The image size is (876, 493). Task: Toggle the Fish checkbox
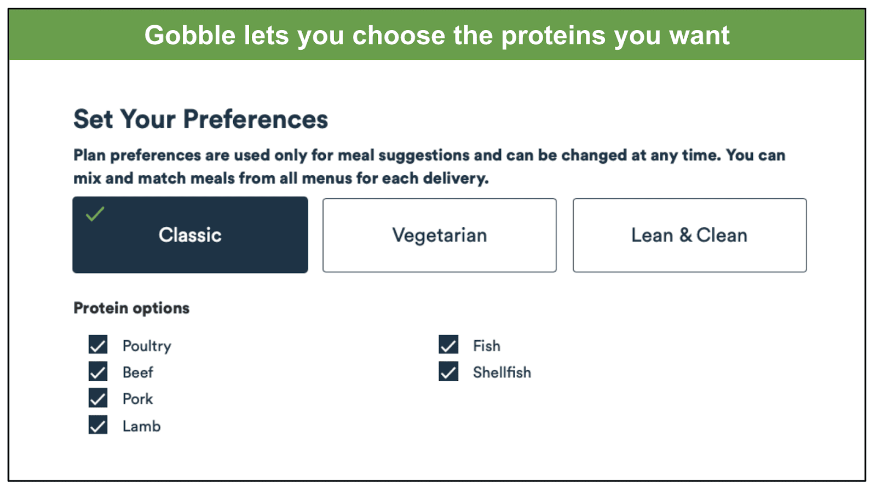[448, 345]
